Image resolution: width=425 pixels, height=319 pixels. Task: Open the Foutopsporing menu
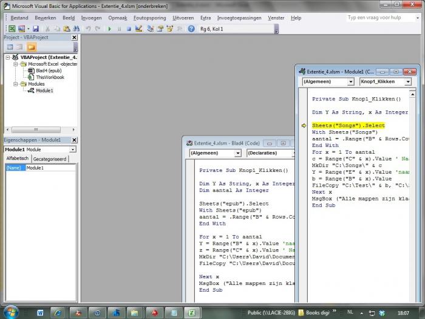(x=149, y=18)
